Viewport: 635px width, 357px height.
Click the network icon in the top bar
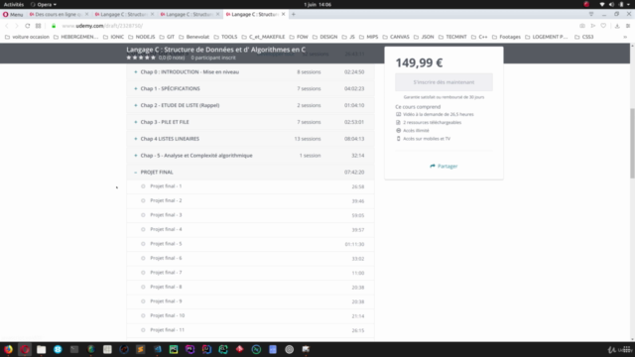click(602, 4)
